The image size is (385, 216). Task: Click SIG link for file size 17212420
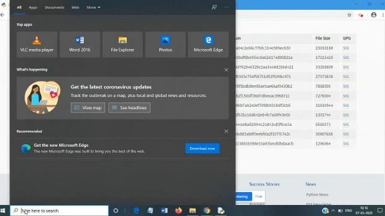pyautogui.click(x=346, y=58)
